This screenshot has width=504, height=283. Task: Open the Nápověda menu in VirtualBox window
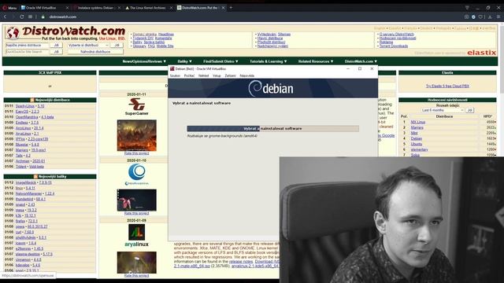click(246, 75)
